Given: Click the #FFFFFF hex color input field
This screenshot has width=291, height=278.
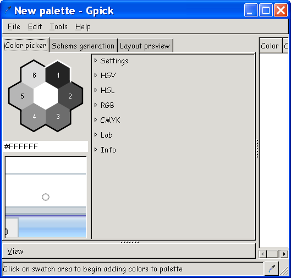Looking at the screenshot, I should click(x=46, y=146).
